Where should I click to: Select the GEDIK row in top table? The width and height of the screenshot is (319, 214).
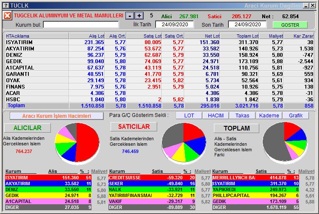point(159,61)
